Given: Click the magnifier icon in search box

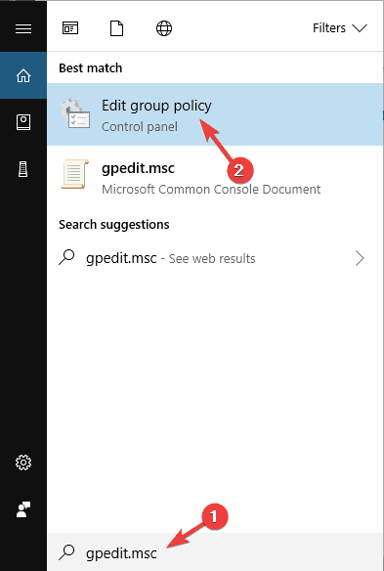Looking at the screenshot, I should coord(66,551).
